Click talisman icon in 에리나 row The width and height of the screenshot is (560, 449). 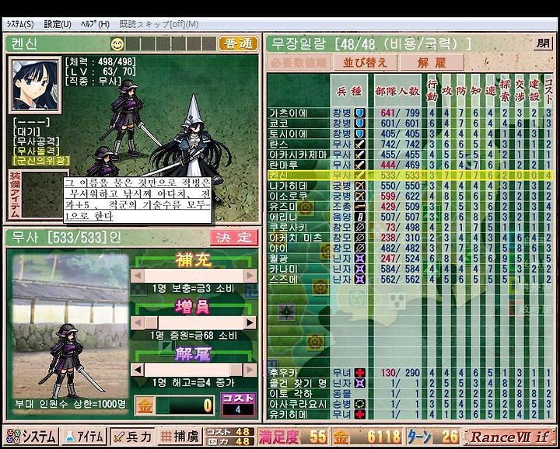(359, 217)
